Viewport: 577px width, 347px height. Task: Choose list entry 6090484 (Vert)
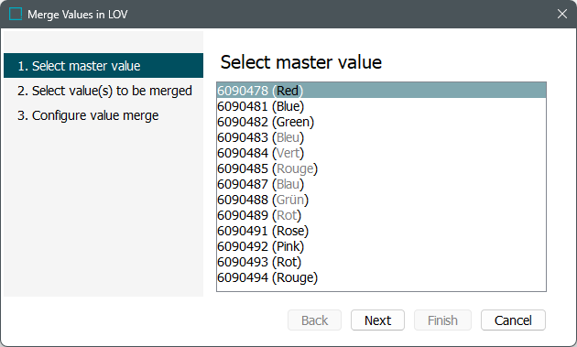(381, 153)
